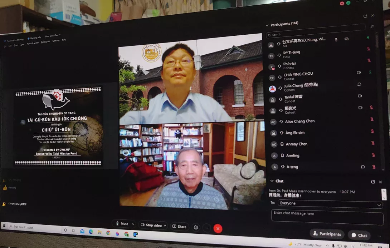
Task: Open the Help menu
Action: tap(64, 40)
